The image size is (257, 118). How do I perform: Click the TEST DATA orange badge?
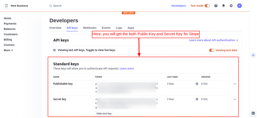coord(128,13)
